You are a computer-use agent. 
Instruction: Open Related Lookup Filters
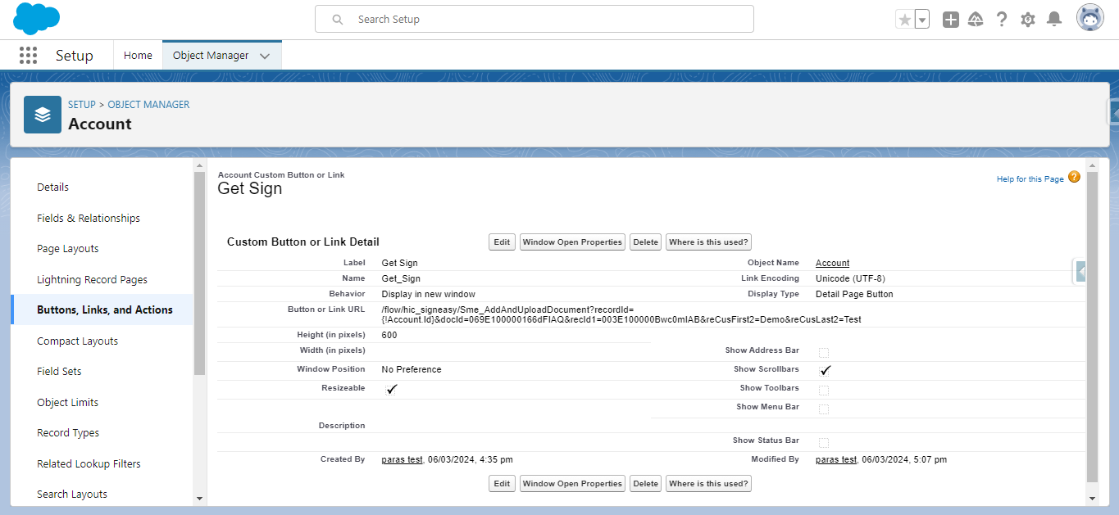(x=89, y=464)
